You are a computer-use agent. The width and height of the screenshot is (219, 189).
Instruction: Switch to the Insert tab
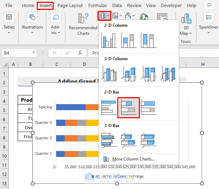tap(46, 6)
